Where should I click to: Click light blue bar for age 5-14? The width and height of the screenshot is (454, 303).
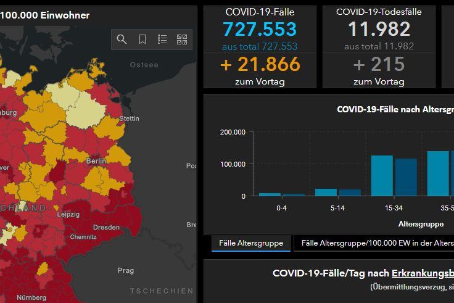[x=326, y=192]
